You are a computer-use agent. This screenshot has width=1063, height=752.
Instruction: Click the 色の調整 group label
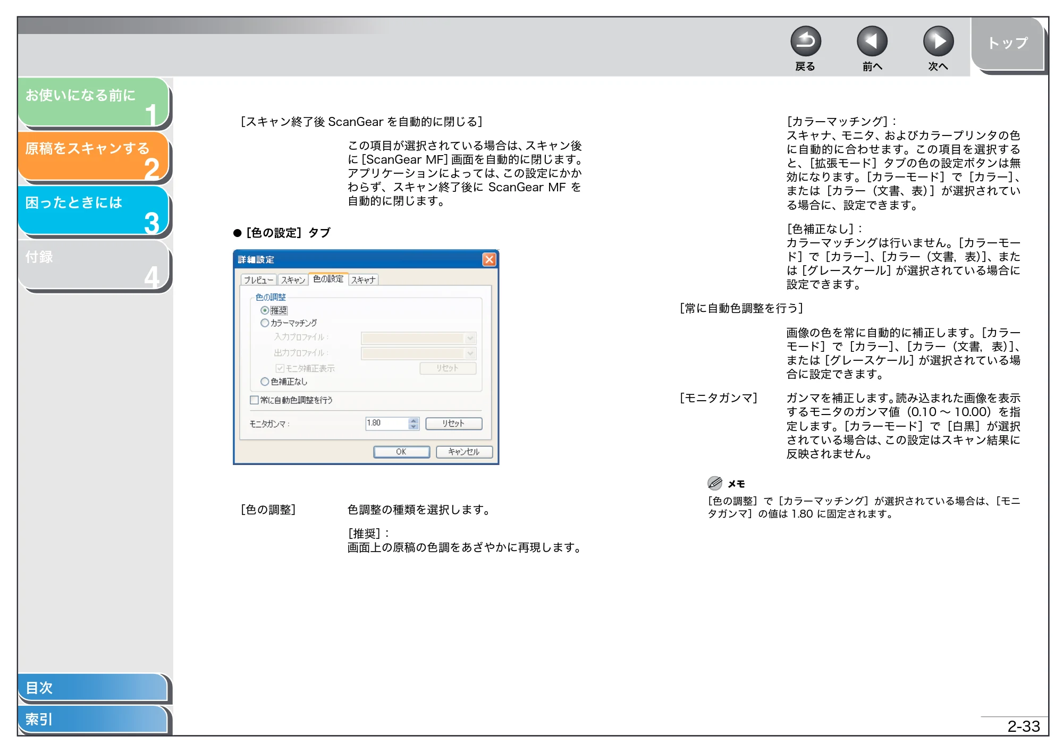[271, 298]
